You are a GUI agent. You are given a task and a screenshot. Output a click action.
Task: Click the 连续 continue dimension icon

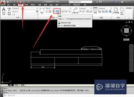click(x=57, y=11)
